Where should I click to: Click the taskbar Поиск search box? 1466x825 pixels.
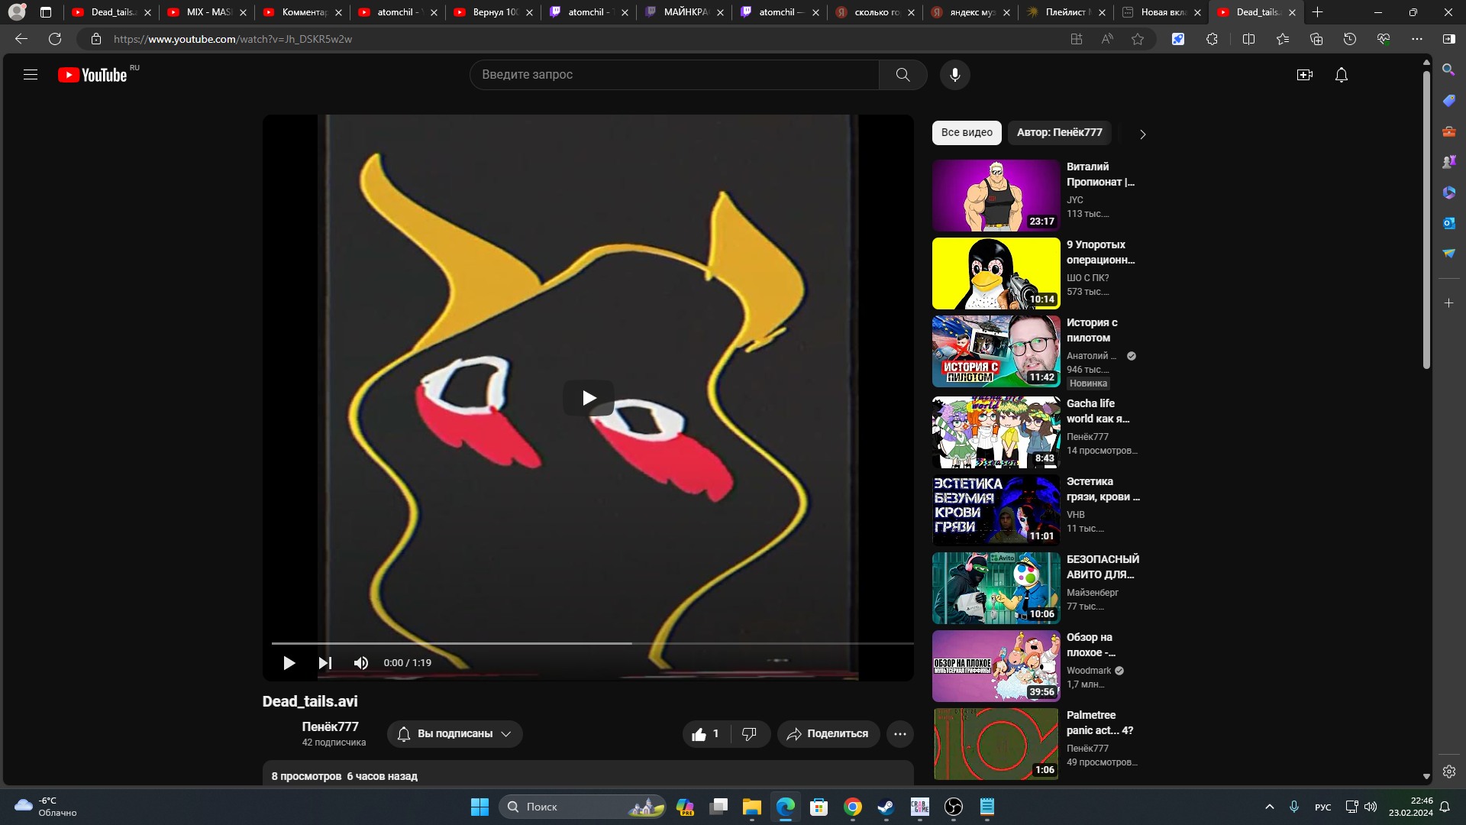[x=582, y=807]
